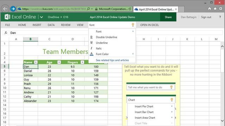Click the Team Members title text
The image size is (225, 126).
tap(65, 51)
